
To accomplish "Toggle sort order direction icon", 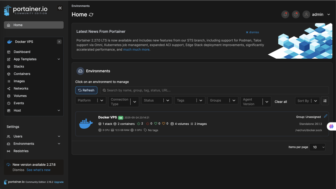I will (325, 101).
